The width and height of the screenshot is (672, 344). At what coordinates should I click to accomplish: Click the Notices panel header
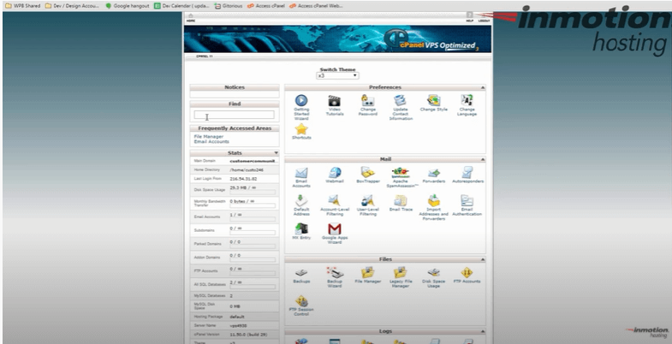tap(235, 87)
